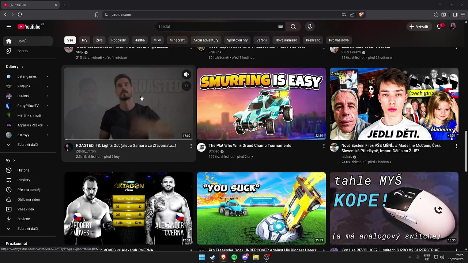Open tadeas channel avatar
468x263 pixels.
pyautogui.click(x=334, y=147)
